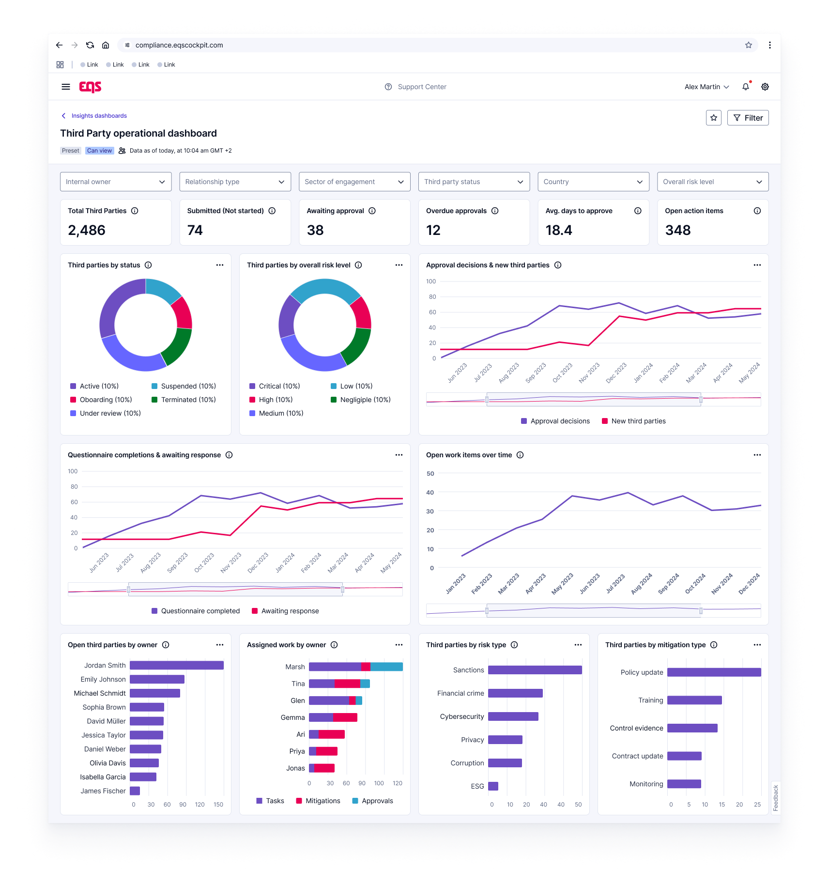The width and height of the screenshot is (829, 886).
Task: Bookmark page with address bar star
Action: point(749,45)
